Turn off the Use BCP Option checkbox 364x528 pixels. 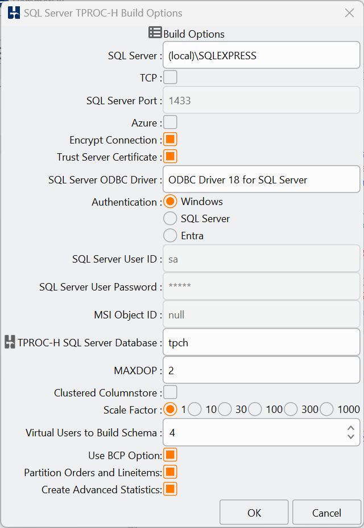(170, 455)
